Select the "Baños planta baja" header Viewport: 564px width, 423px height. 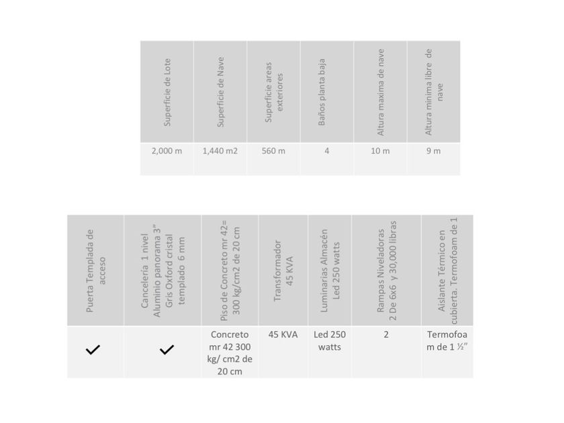(326, 92)
